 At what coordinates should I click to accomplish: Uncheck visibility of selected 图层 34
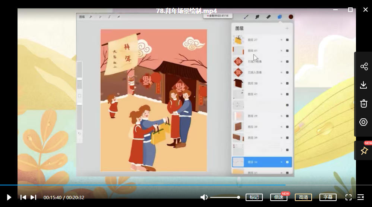coord(287,162)
